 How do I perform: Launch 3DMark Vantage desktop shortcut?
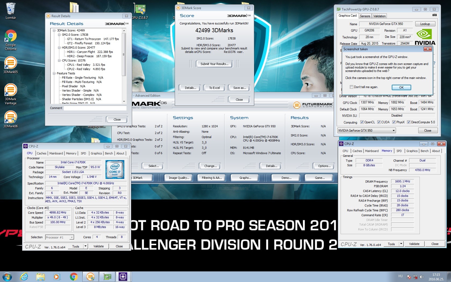[10, 94]
